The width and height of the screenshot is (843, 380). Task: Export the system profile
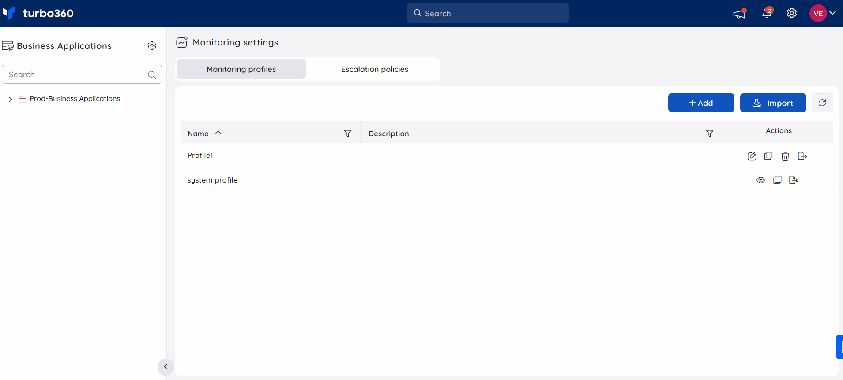pyautogui.click(x=794, y=180)
